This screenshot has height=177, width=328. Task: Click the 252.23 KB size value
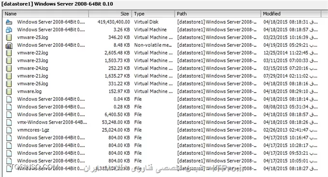(x=119, y=68)
